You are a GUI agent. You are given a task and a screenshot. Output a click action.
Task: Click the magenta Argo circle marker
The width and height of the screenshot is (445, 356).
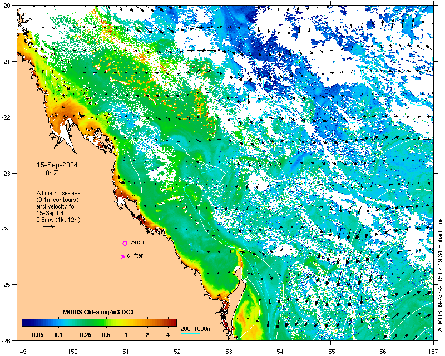pyautogui.click(x=125, y=243)
